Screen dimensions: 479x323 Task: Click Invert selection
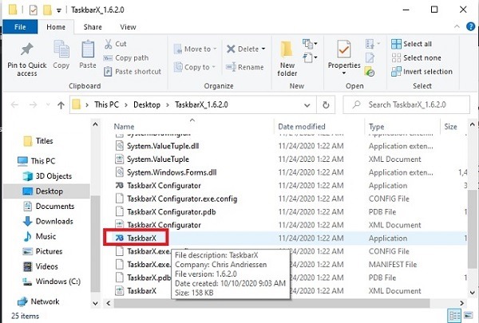pyautogui.click(x=422, y=72)
